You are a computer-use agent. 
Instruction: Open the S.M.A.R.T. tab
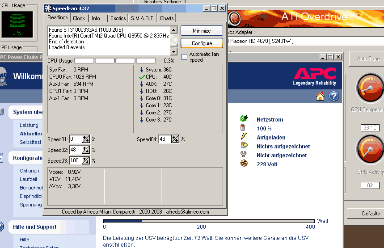pyautogui.click(x=143, y=18)
